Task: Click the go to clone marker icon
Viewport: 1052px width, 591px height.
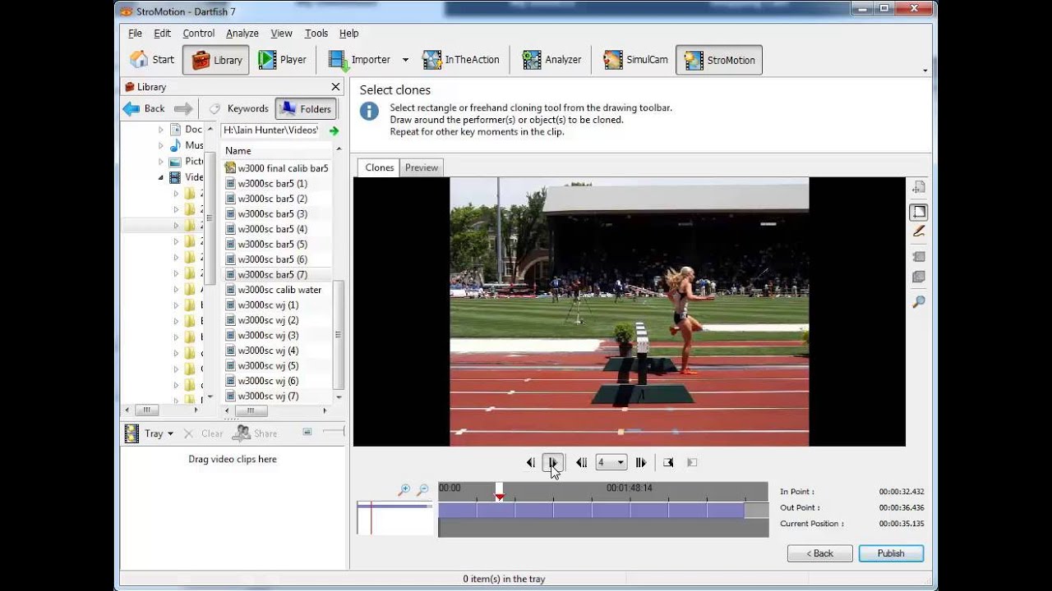Action: pos(668,463)
